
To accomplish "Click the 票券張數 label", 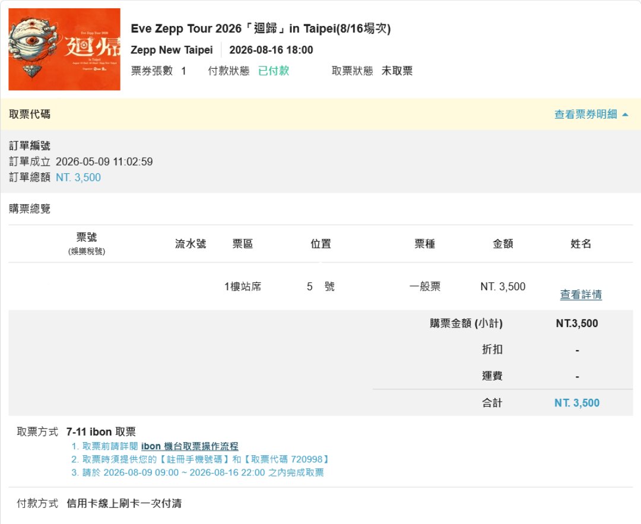I will coord(152,71).
